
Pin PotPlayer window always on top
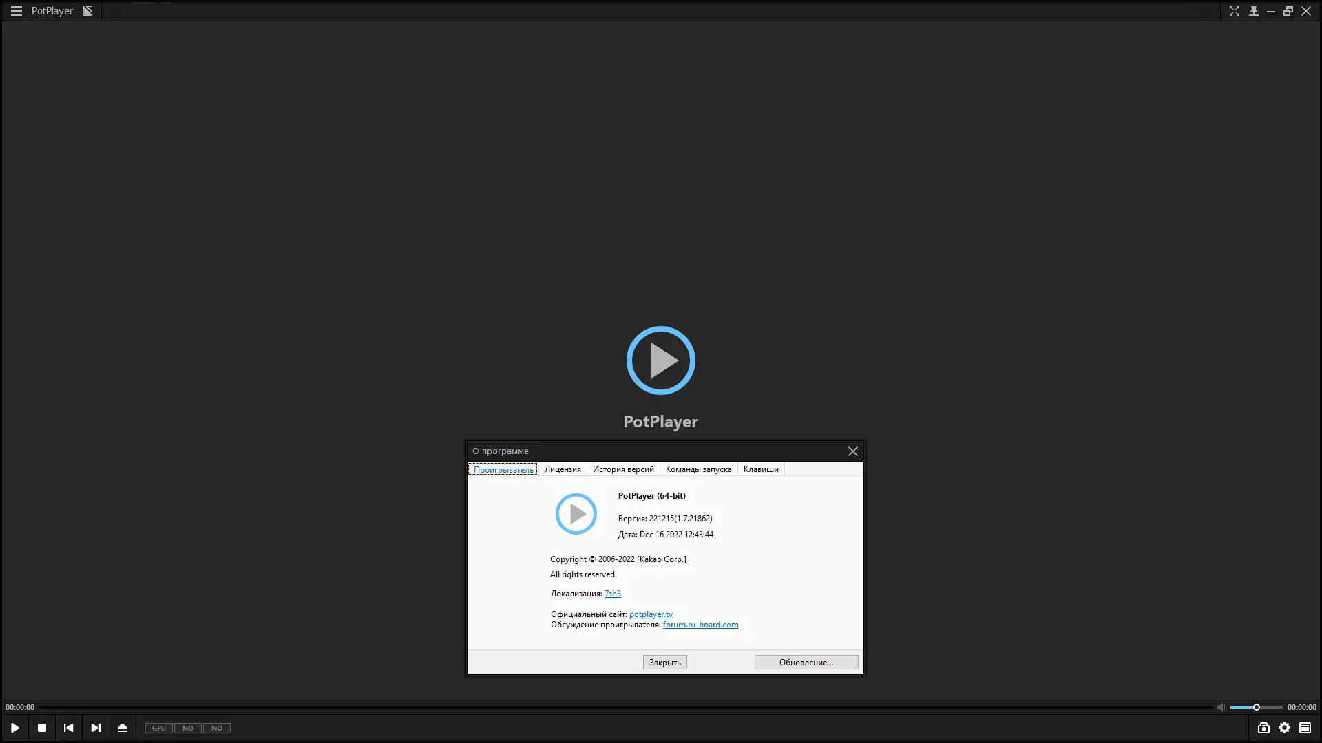click(x=1254, y=11)
